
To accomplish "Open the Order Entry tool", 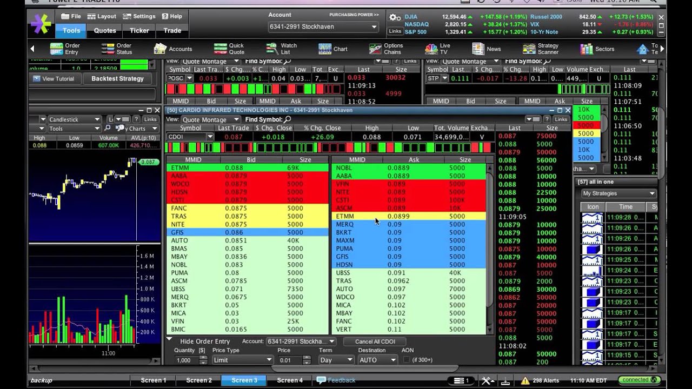I will coord(64,49).
